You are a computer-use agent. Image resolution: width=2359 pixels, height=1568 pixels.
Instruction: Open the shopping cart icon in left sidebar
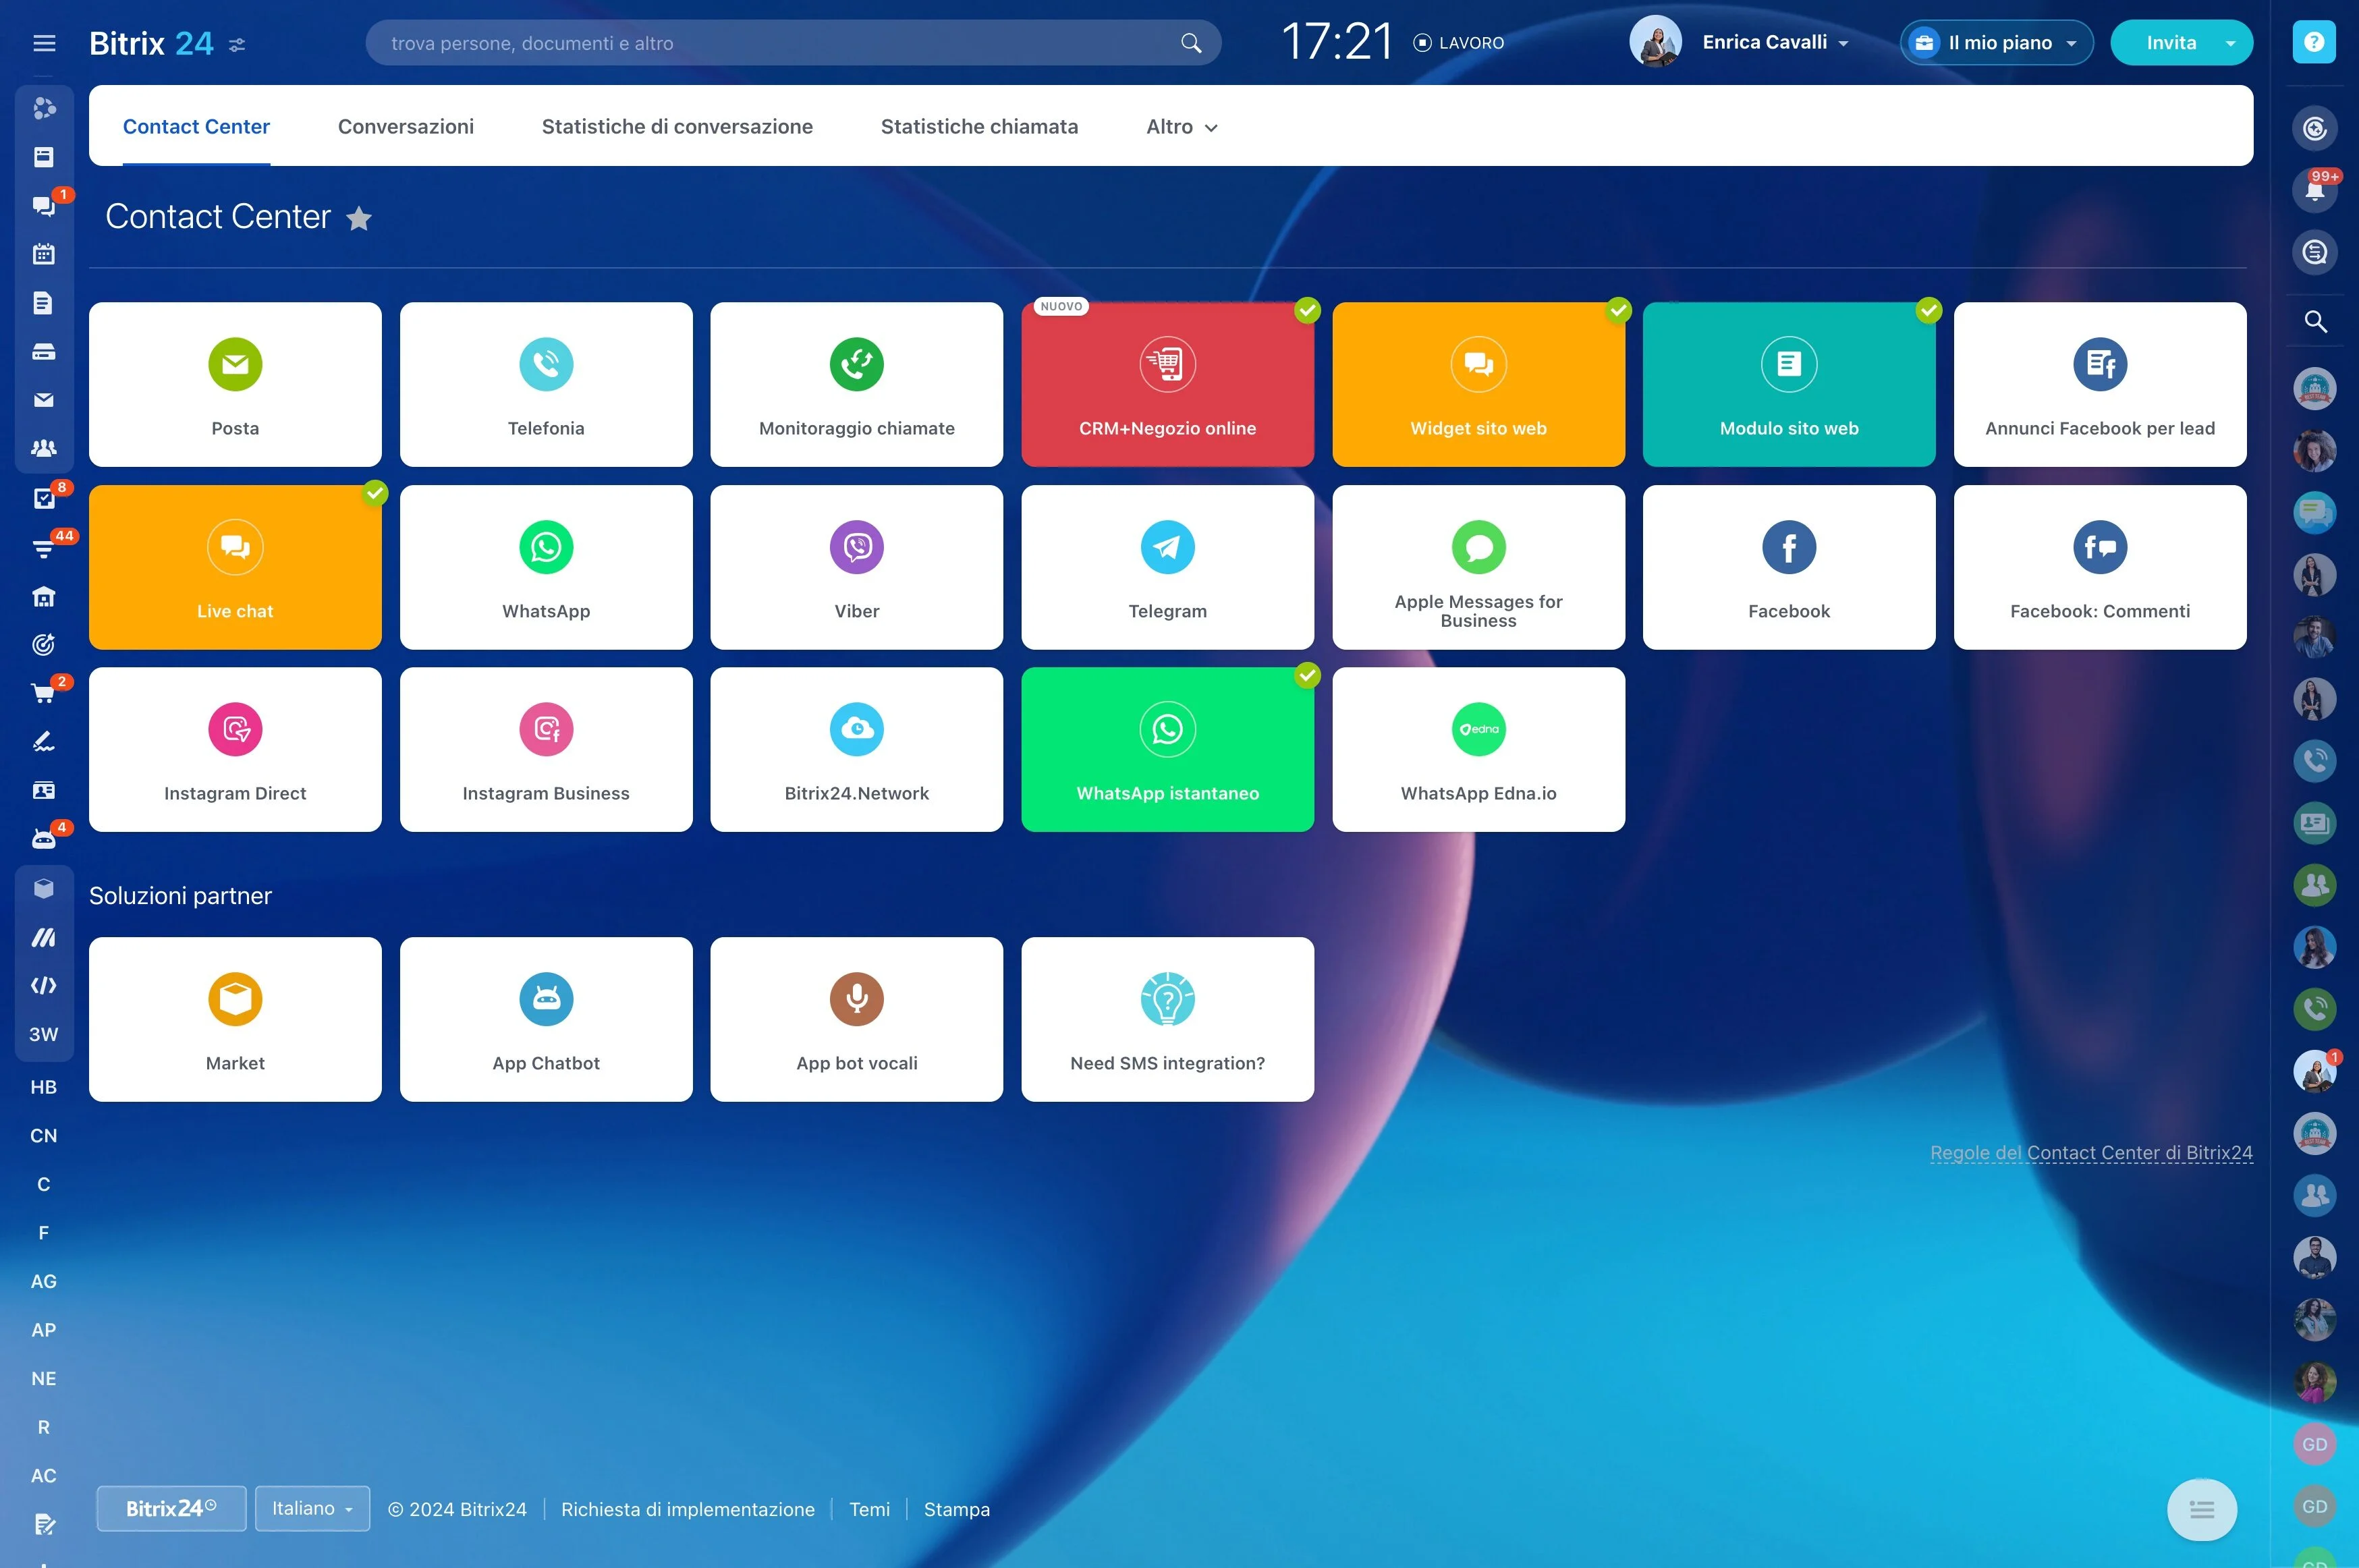coord(44,693)
